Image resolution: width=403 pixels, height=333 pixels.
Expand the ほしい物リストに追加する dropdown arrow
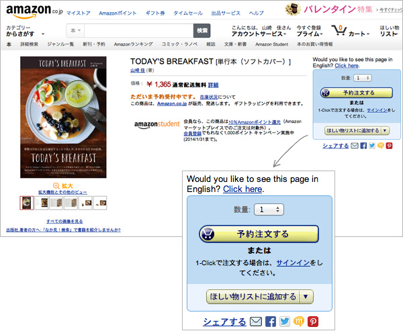point(306,297)
